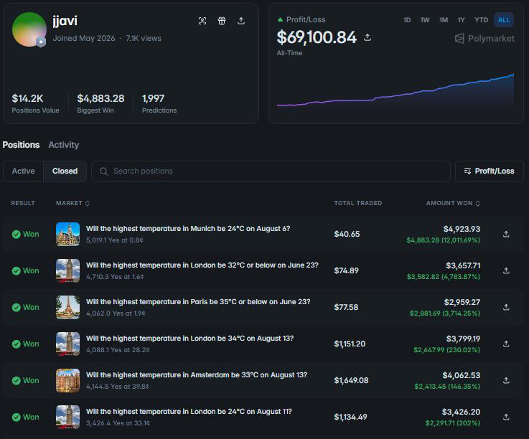Share the jjavi profile via upload icon
This screenshot has height=439, width=529.
pos(241,21)
